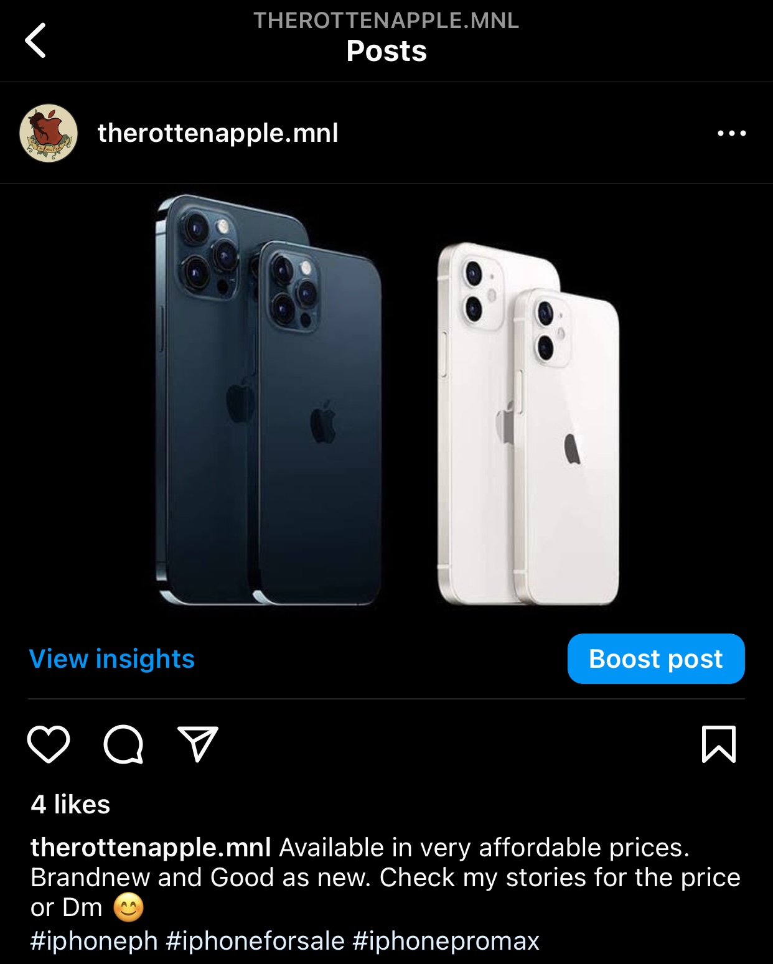Screen dimensions: 773x964
Task: Tap the white iPhone 12 image
Action: point(528,424)
